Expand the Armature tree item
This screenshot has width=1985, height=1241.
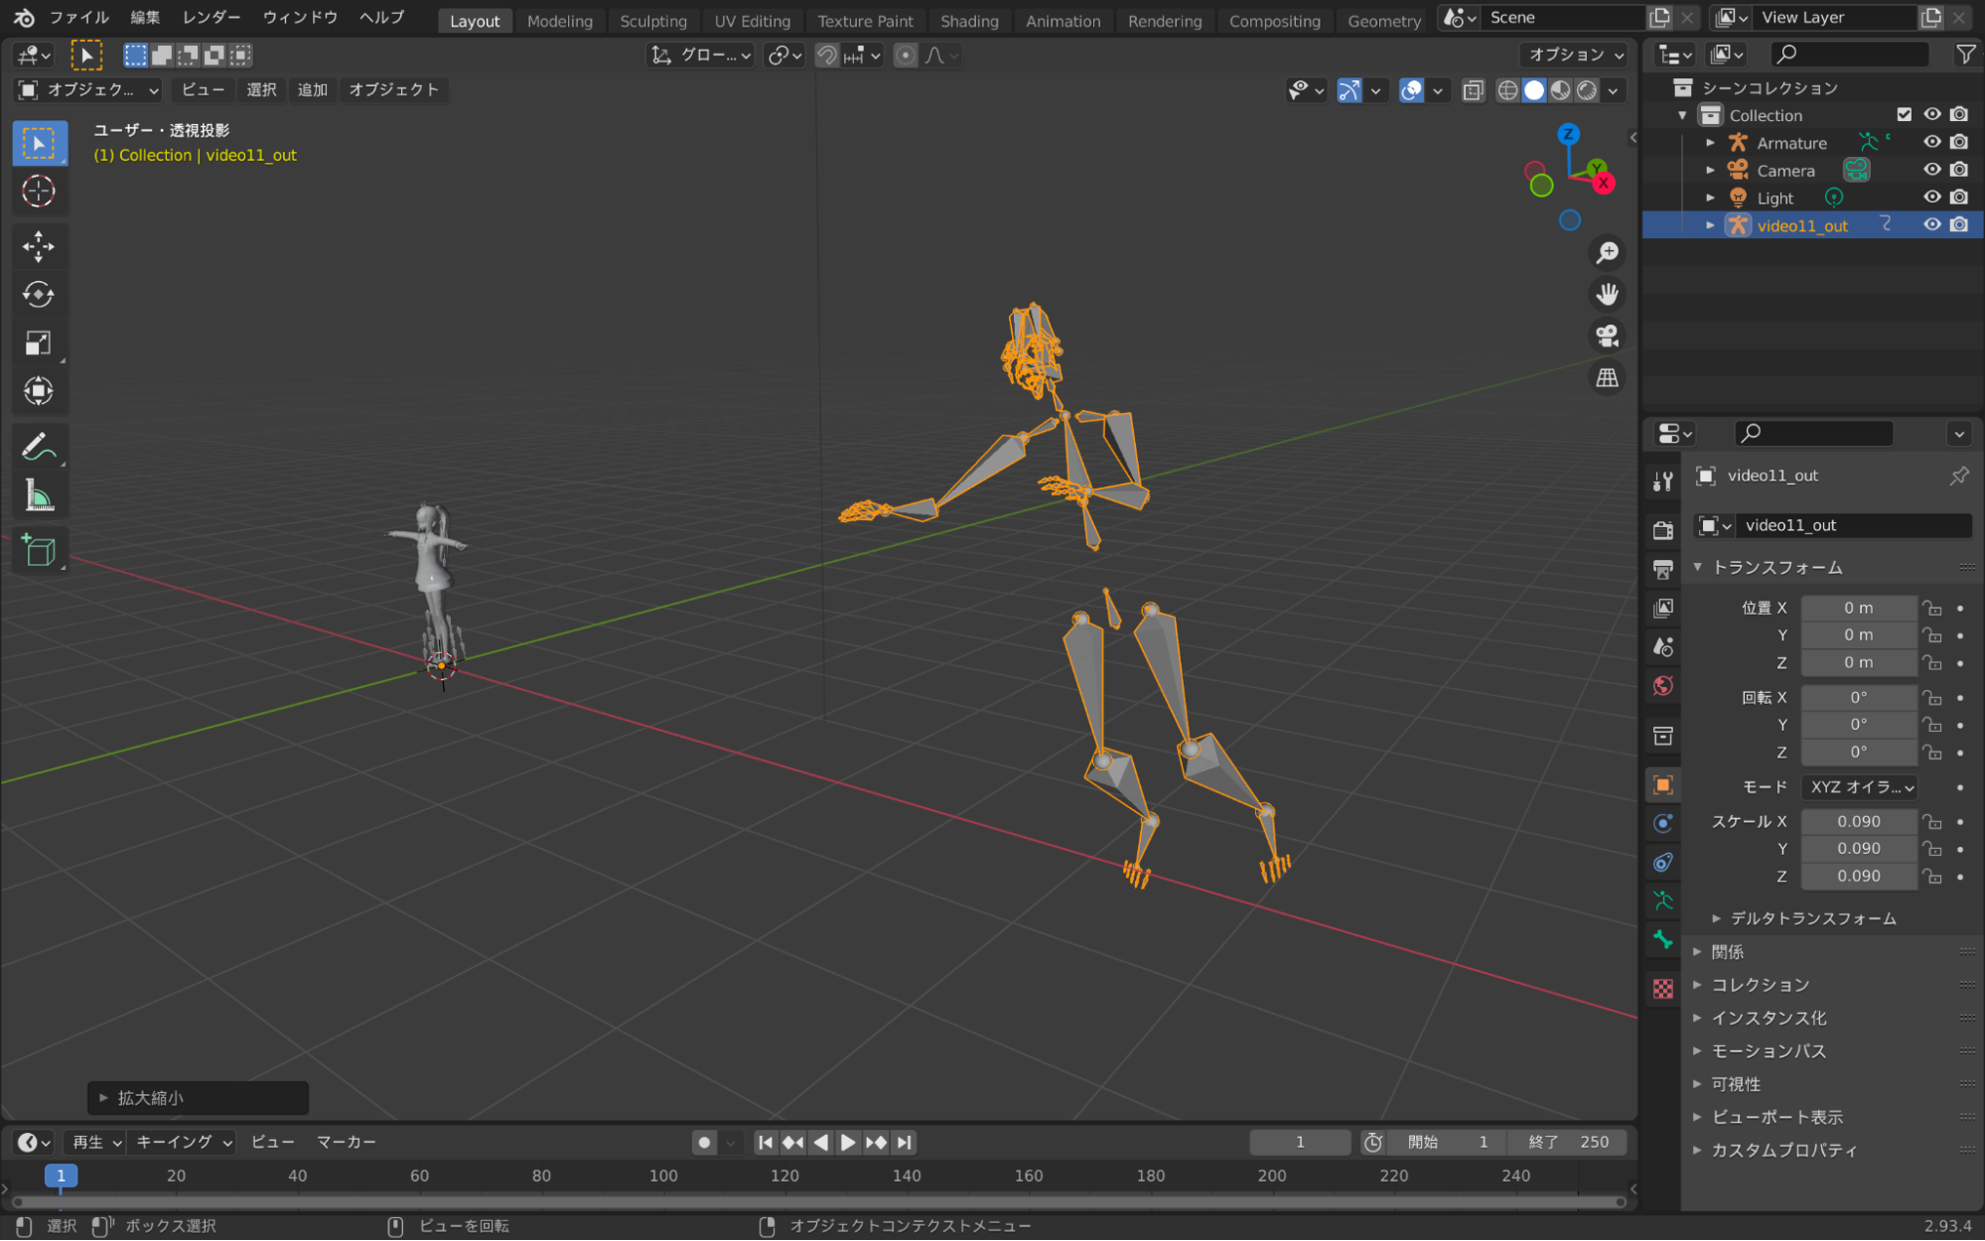tap(1710, 143)
